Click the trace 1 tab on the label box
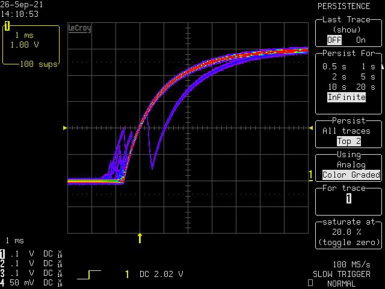Screen dimensions: 385x289 coord(7,26)
